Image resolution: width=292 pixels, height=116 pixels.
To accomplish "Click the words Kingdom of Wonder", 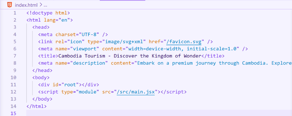I will [177, 56].
